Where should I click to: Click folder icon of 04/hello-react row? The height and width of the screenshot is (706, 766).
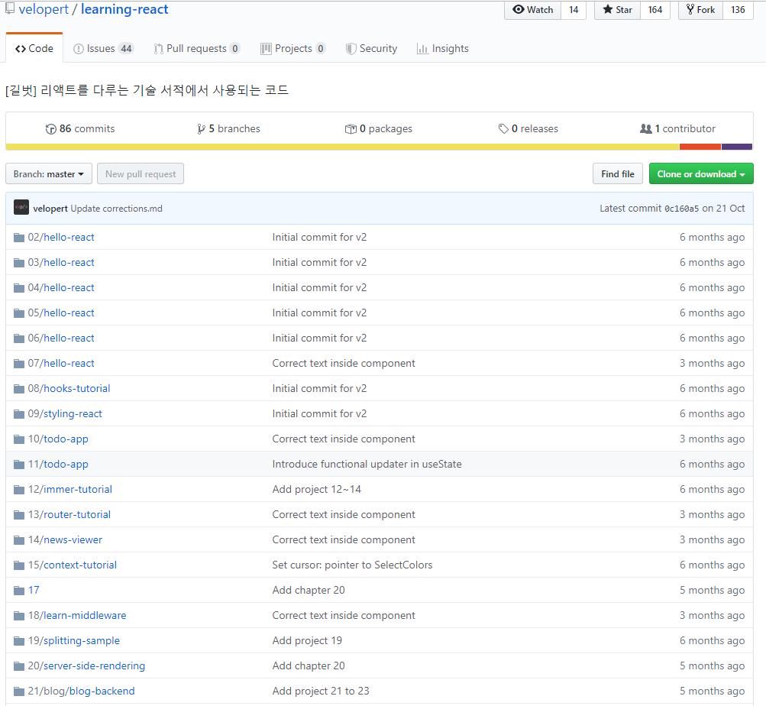(x=19, y=288)
